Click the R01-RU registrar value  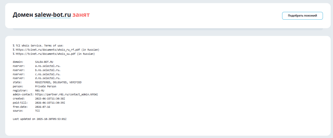[x=40, y=90]
